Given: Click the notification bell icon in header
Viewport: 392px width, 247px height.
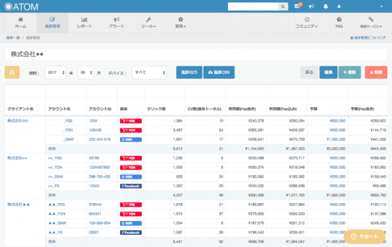Looking at the screenshot, I should (326, 6).
